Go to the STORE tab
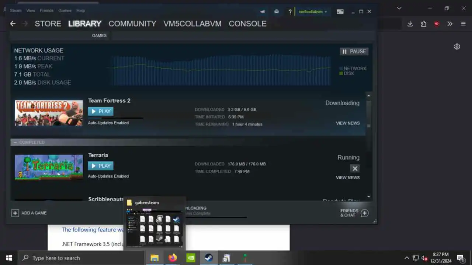Viewport: 472px width, 265px height. 48,24
